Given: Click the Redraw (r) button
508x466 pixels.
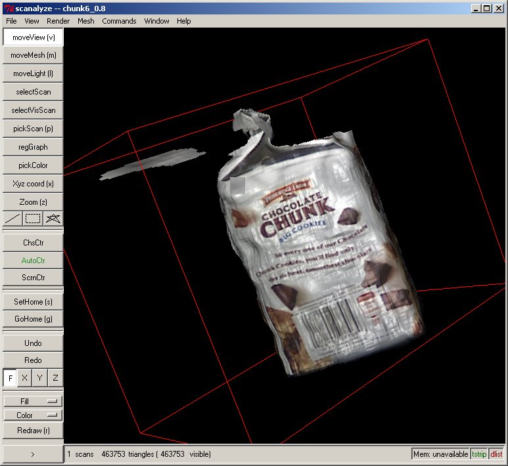Looking at the screenshot, I should click(x=33, y=431).
